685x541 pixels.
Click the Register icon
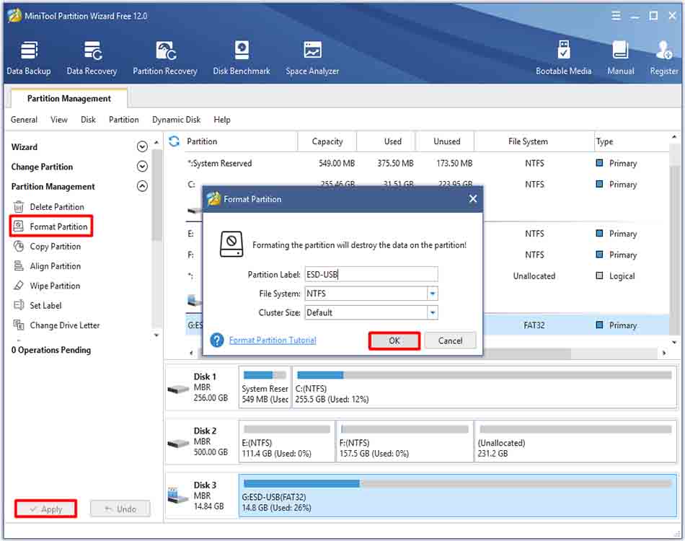663,58
